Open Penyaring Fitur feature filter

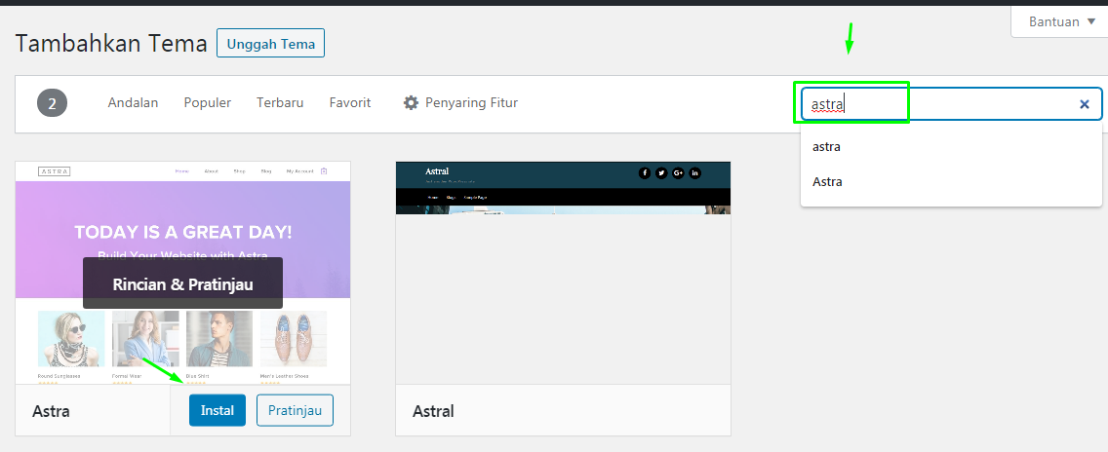(460, 103)
